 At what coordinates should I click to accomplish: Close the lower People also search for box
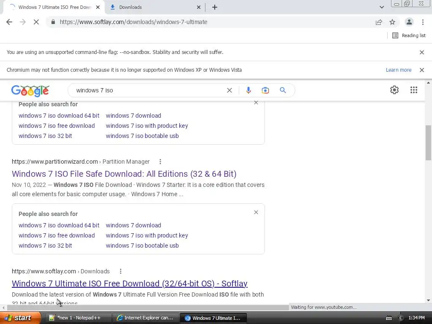point(256,213)
